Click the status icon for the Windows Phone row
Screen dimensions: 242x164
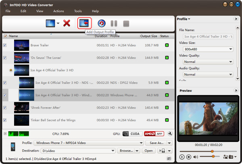tap(167, 95)
